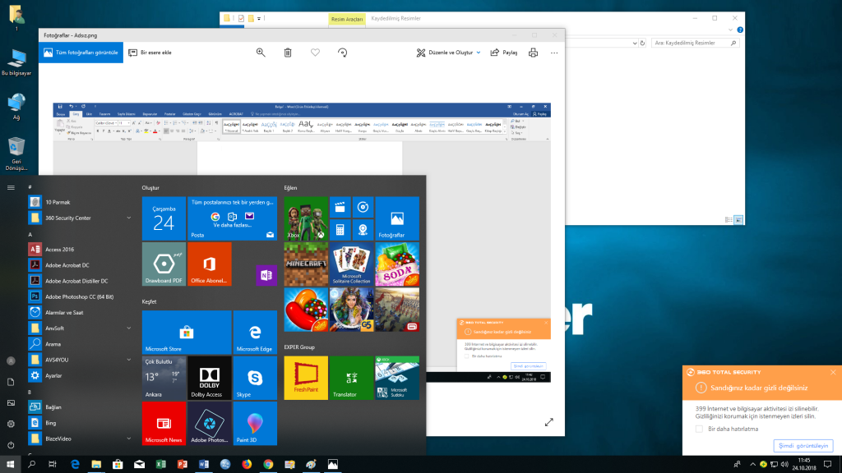This screenshot has height=473, width=842.
Task: Open Firefox from the taskbar
Action: pyautogui.click(x=247, y=465)
